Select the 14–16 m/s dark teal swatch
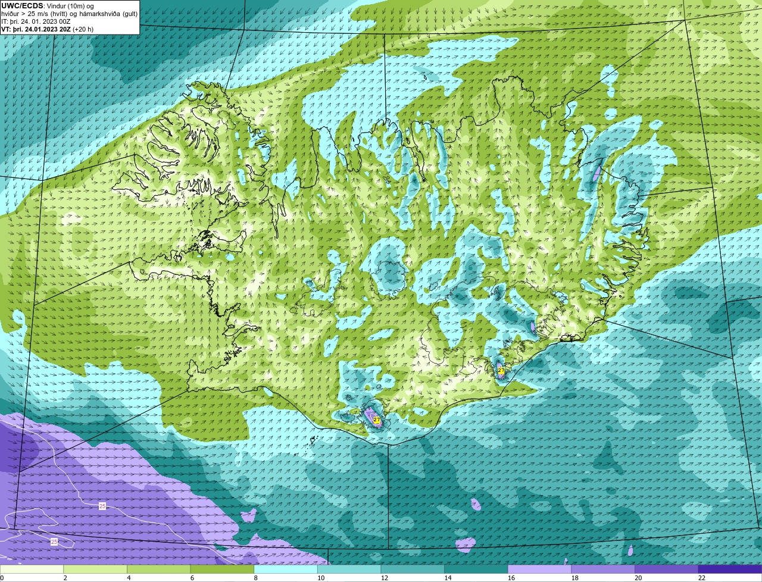The image size is (762, 582). pos(476,569)
